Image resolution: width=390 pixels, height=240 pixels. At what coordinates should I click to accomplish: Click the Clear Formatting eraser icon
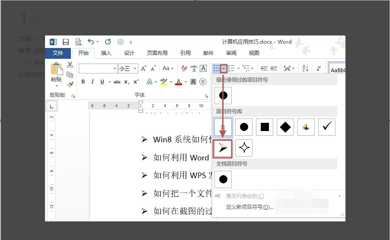184,68
